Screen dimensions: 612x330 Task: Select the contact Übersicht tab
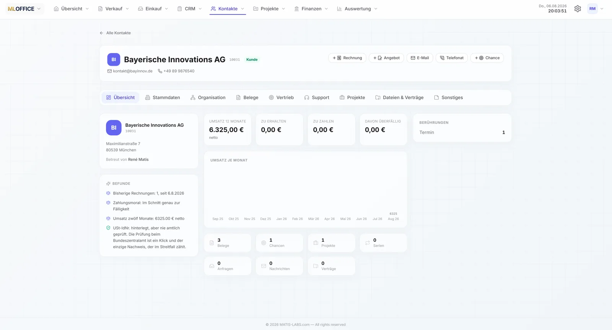(x=120, y=98)
